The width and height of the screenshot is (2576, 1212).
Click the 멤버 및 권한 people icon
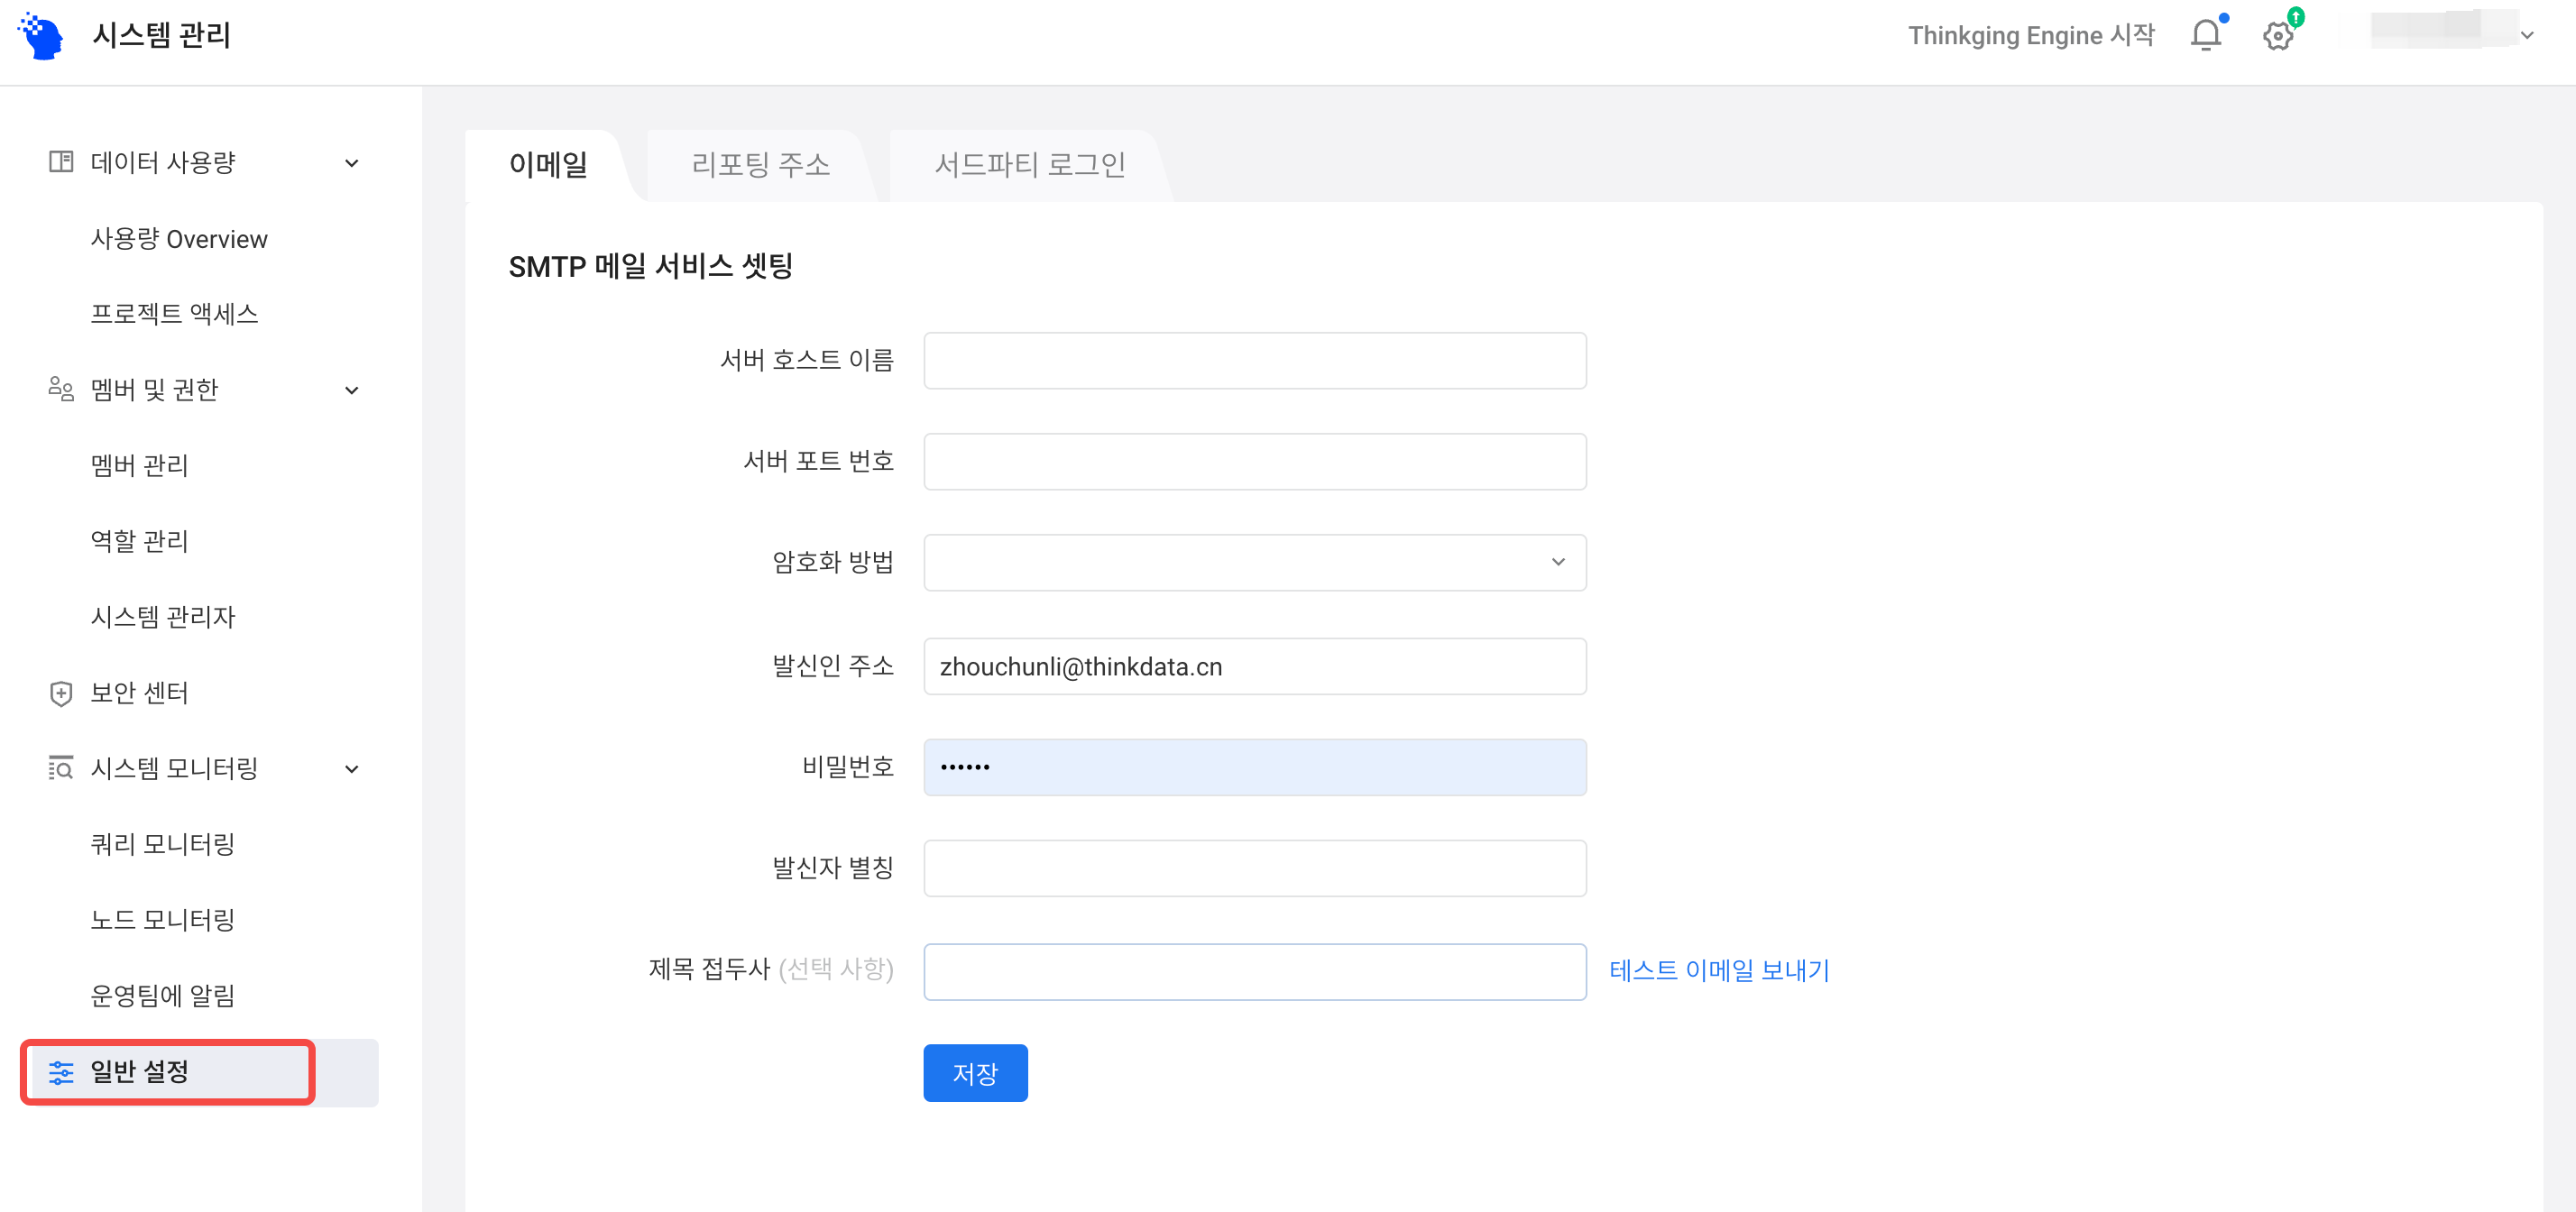61,389
